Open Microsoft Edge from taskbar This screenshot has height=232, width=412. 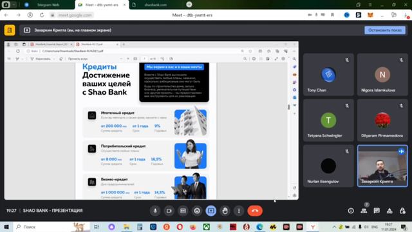pyautogui.click(x=259, y=227)
